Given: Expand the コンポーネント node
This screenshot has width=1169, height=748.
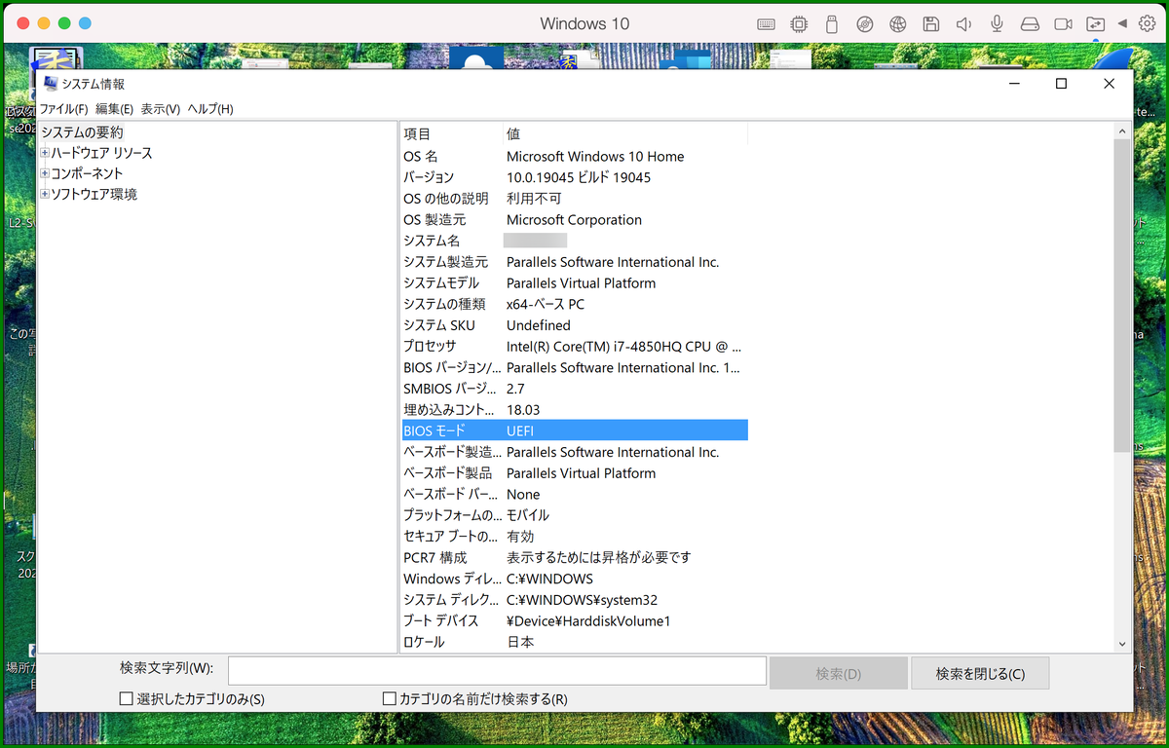Looking at the screenshot, I should coord(45,173).
